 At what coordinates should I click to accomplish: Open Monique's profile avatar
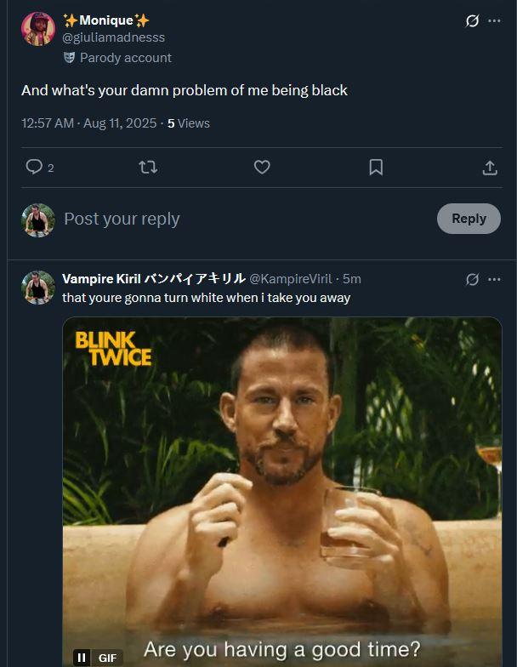38,29
